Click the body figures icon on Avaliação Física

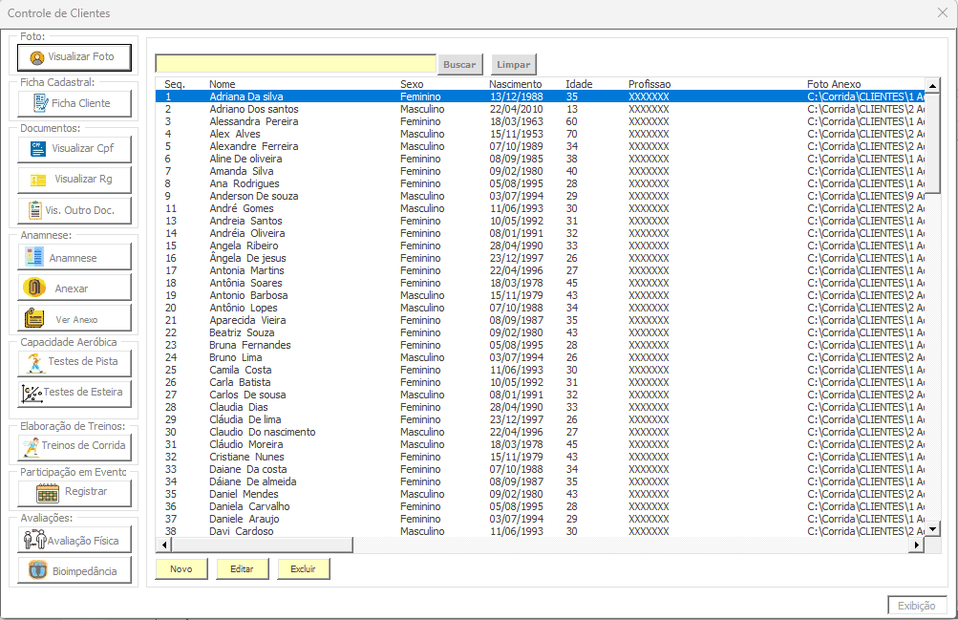click(34, 540)
